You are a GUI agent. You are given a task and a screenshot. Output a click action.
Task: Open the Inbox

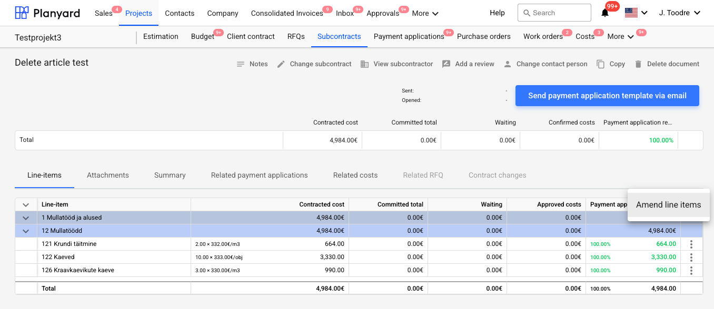coord(345,13)
